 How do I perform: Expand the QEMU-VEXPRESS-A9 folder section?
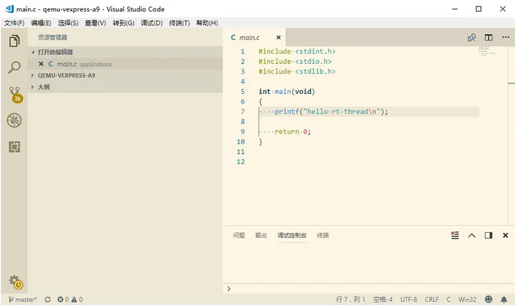125,75
